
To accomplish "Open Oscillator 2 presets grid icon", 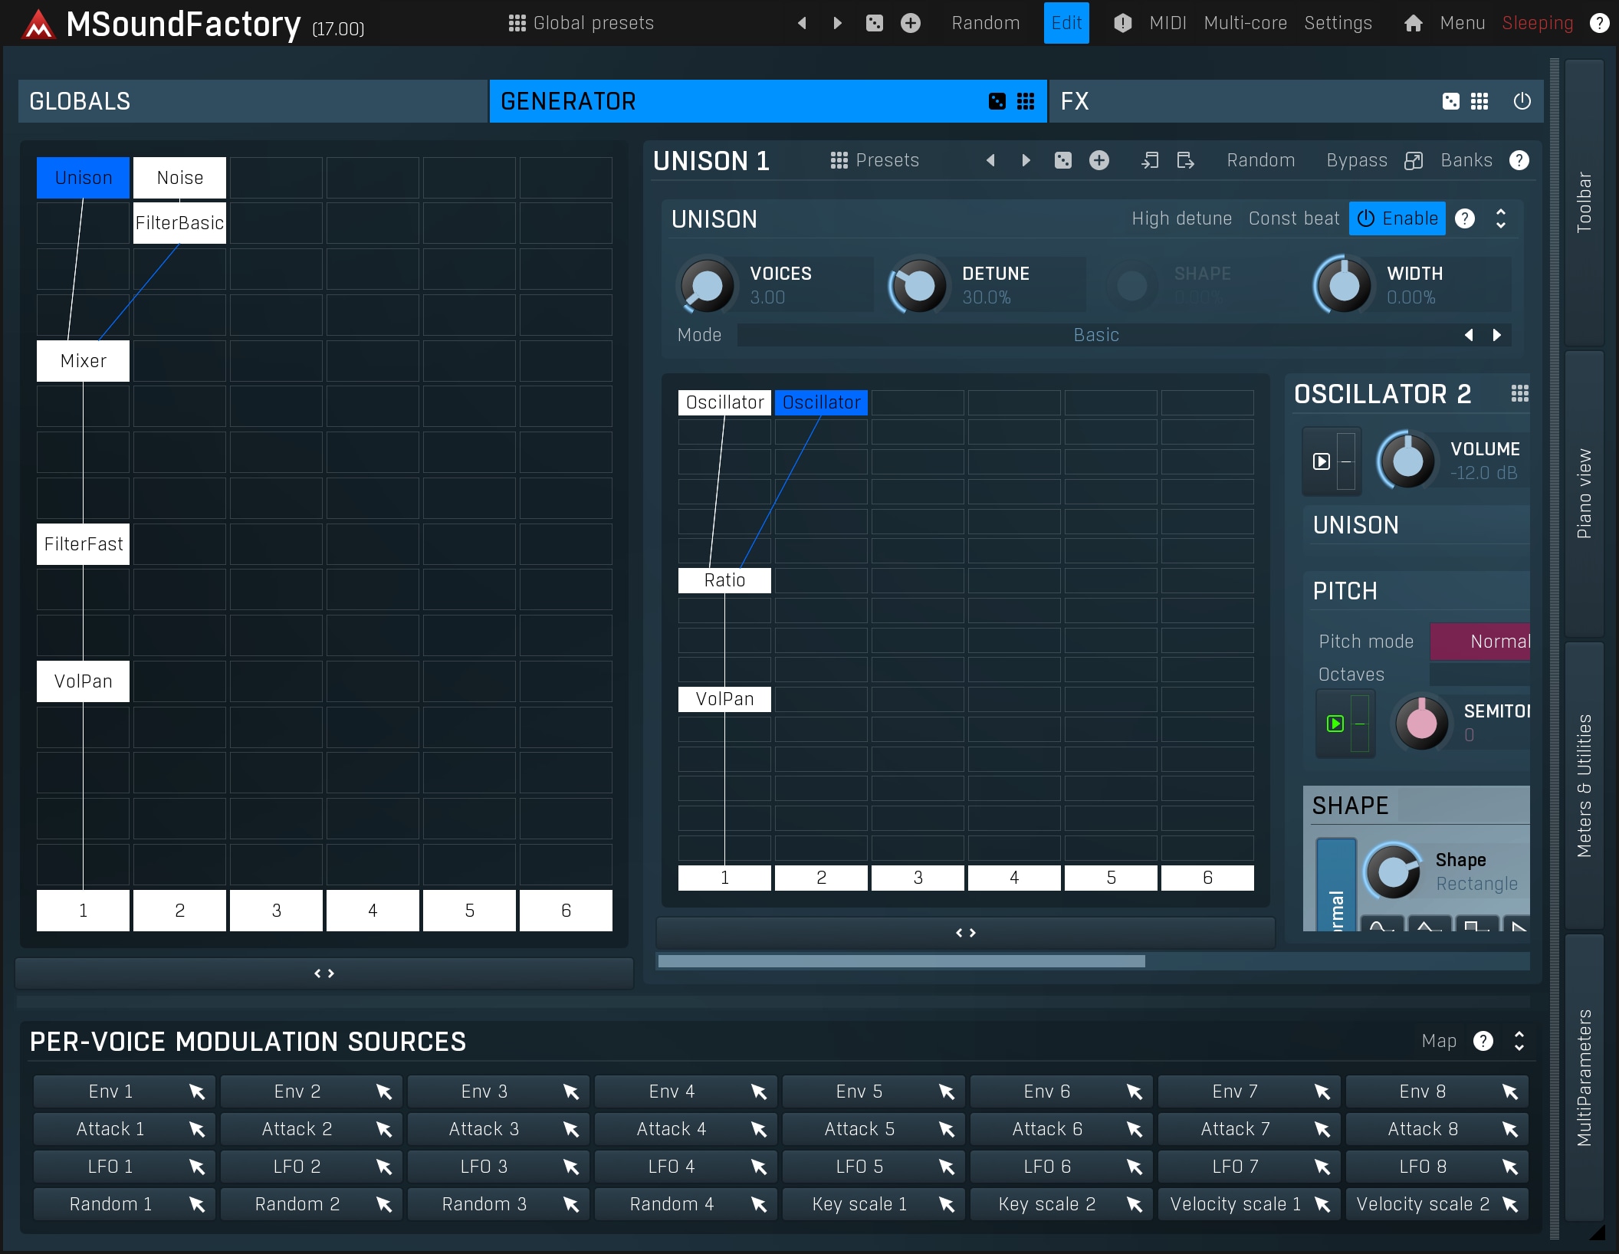I will point(1519,394).
